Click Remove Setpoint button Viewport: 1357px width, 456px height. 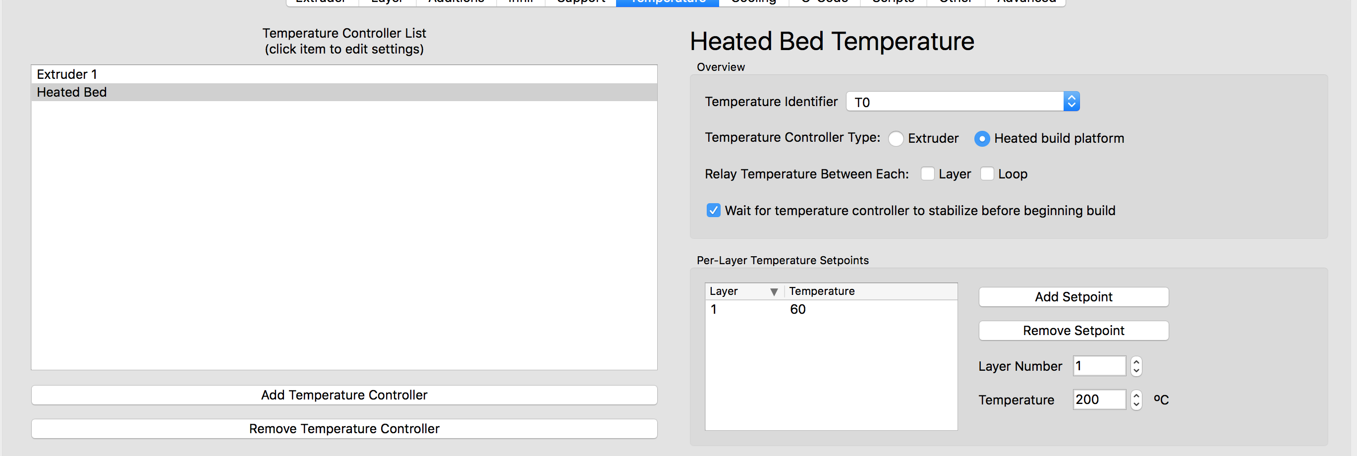pos(1074,331)
